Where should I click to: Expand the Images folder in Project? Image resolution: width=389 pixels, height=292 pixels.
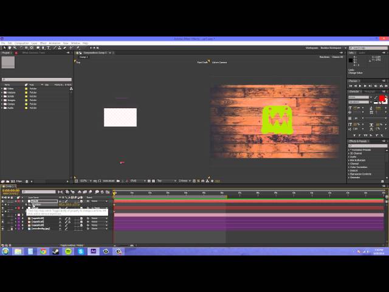(x=2, y=100)
